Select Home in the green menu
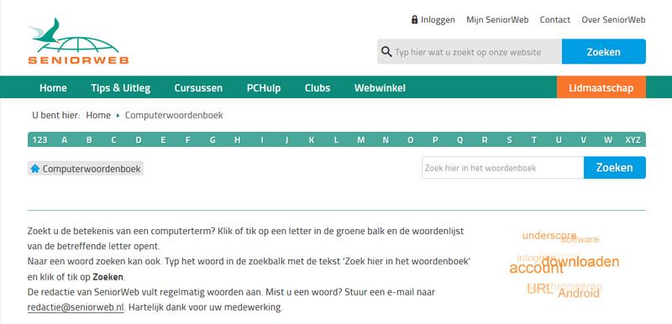Screen dimensions: 672x324 click(x=53, y=88)
